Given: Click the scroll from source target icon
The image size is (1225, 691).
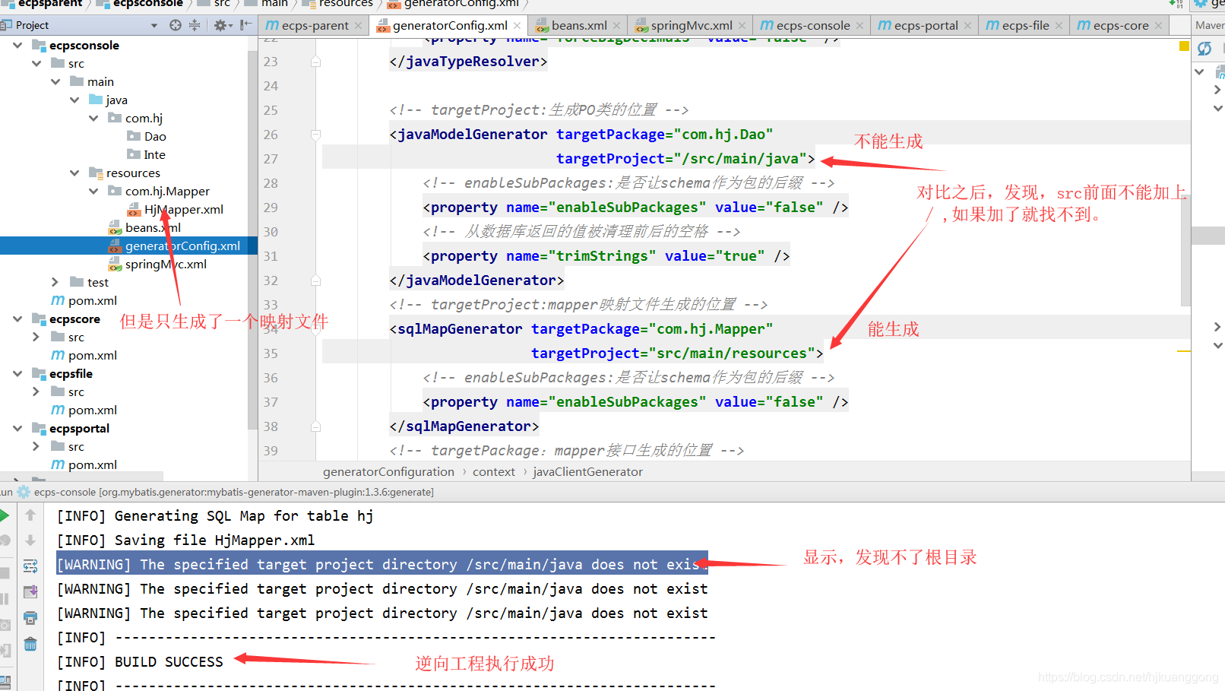Looking at the screenshot, I should (x=176, y=25).
